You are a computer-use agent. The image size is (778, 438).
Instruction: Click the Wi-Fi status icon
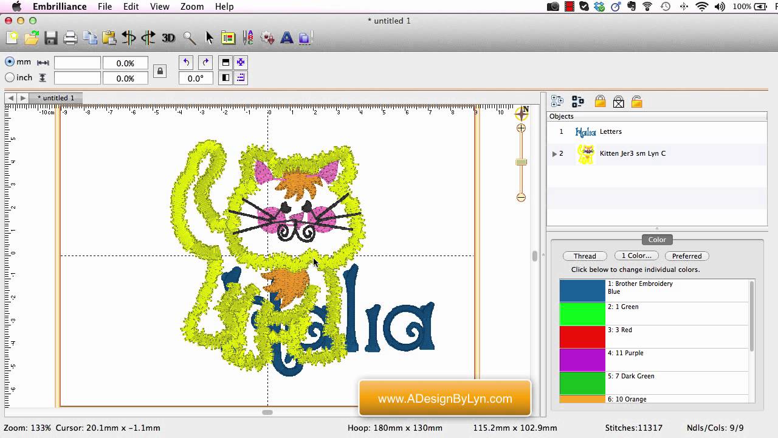point(702,7)
